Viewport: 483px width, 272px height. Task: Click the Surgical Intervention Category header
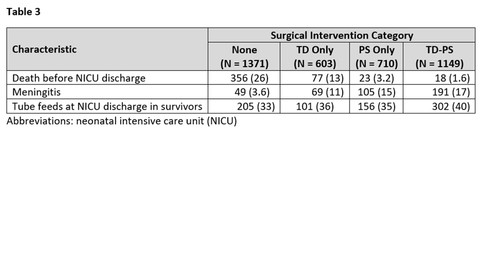pyautogui.click(x=341, y=36)
